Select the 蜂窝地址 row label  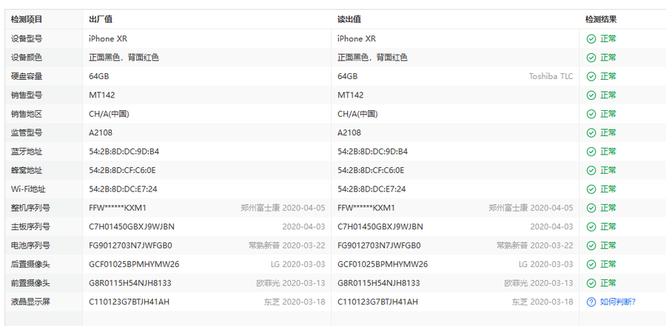pyautogui.click(x=27, y=170)
